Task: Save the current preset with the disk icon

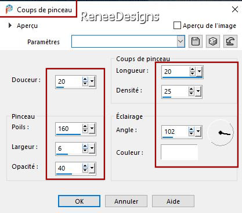Action: click(x=196, y=41)
